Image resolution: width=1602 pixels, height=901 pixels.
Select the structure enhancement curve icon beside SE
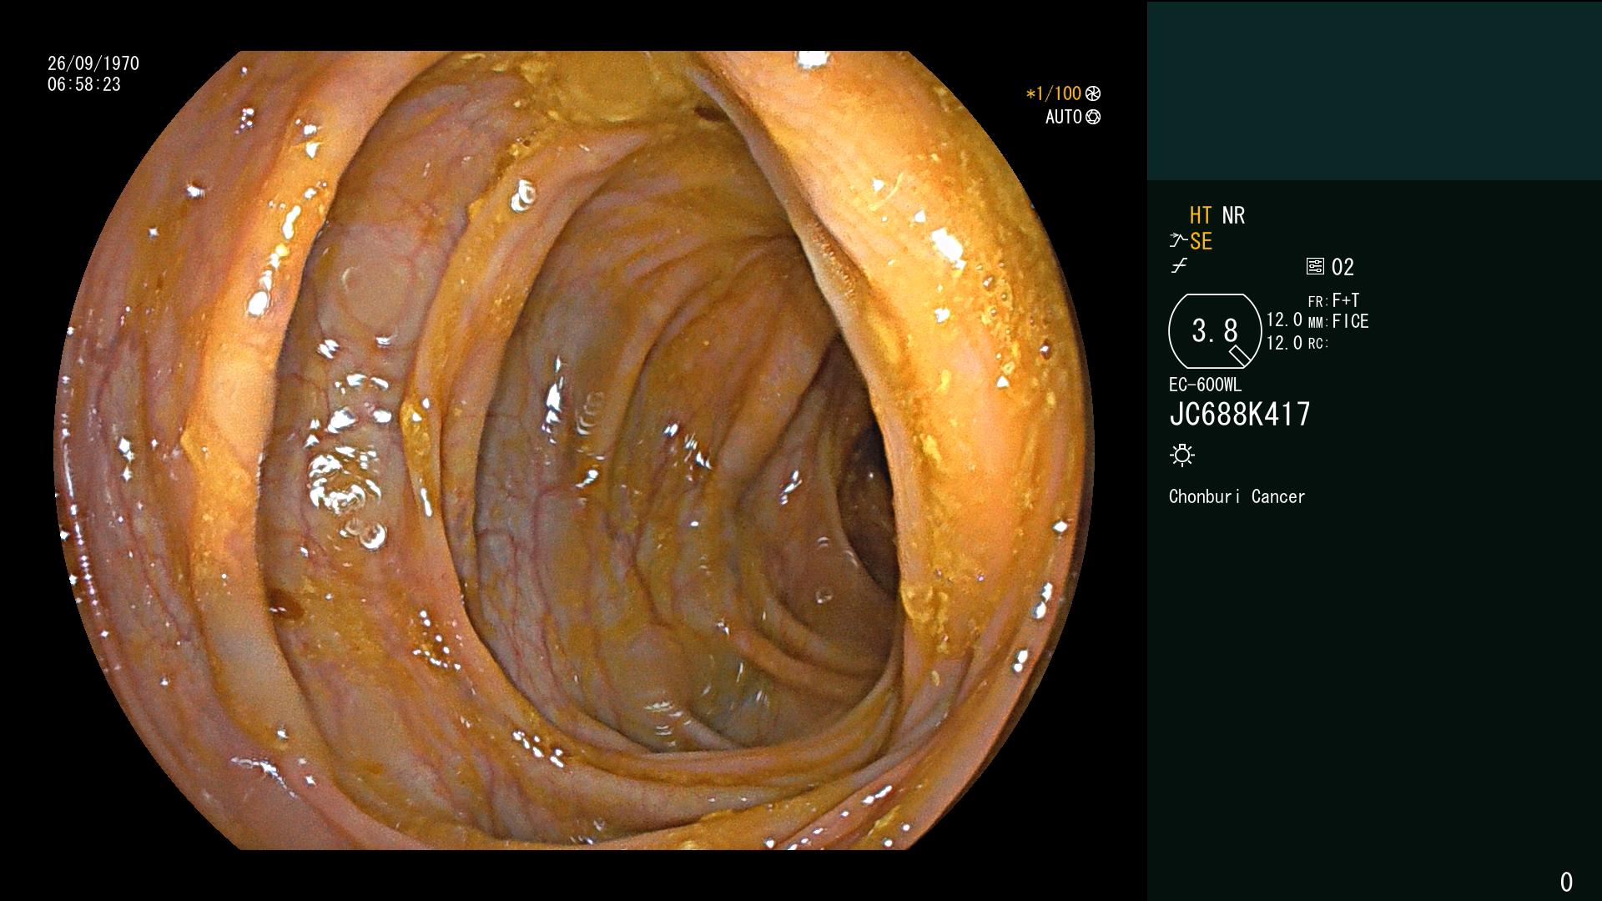click(1177, 241)
